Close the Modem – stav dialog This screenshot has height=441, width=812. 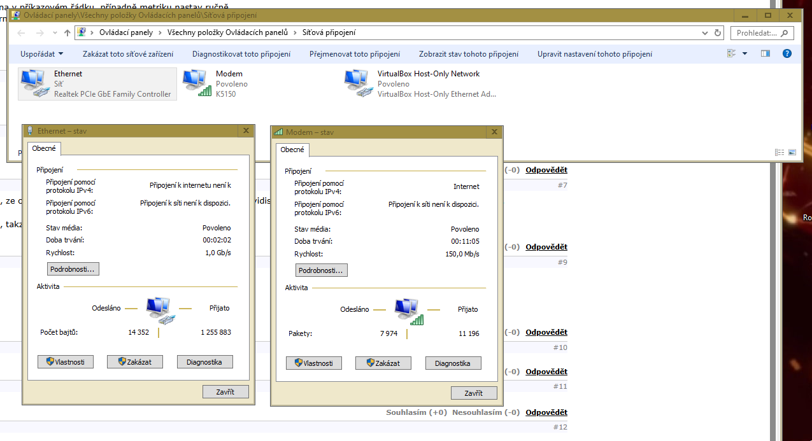pos(494,132)
